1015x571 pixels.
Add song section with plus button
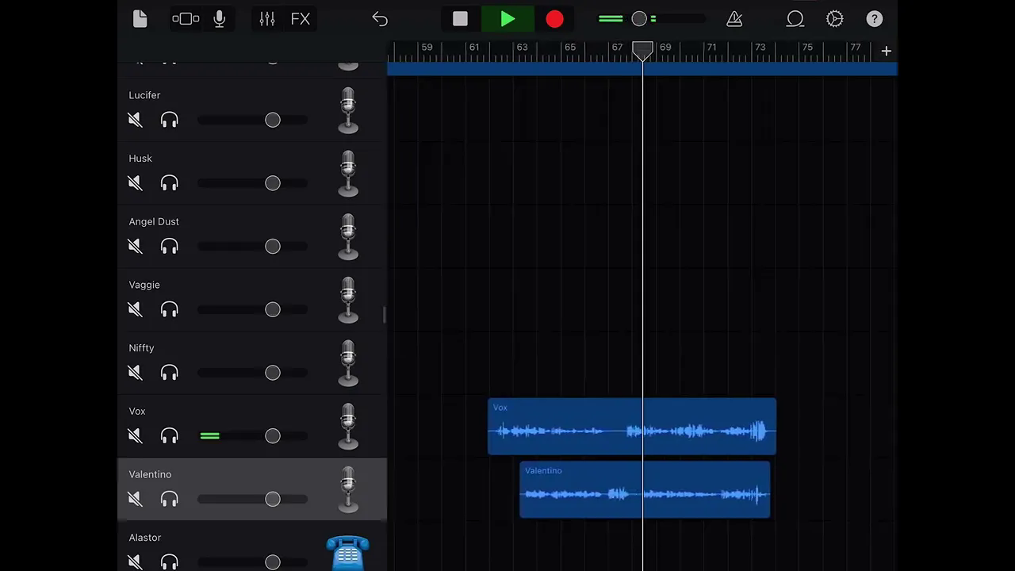[886, 51]
